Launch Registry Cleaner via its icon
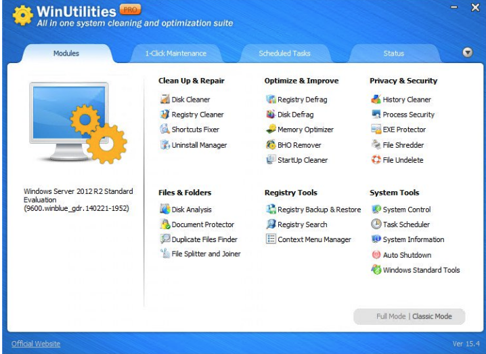 [164, 115]
